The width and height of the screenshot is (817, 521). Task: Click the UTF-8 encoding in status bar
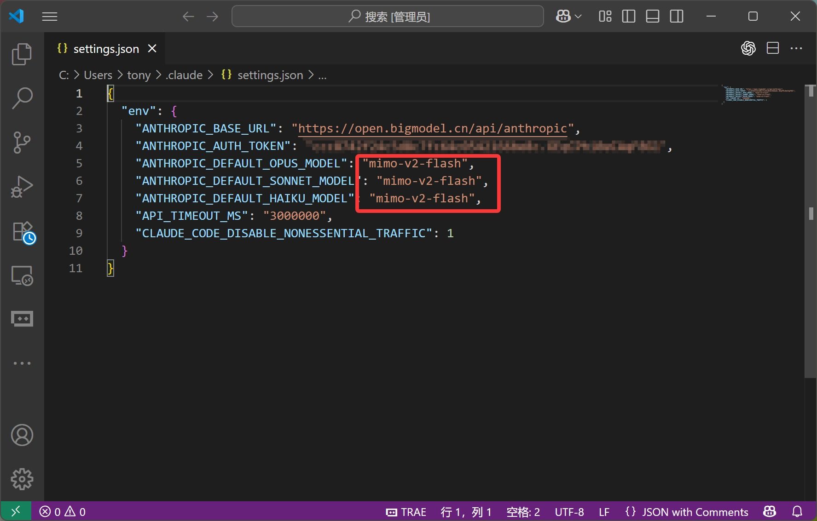pyautogui.click(x=569, y=512)
